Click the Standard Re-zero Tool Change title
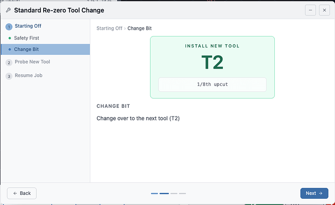This screenshot has width=335, height=205. click(59, 10)
